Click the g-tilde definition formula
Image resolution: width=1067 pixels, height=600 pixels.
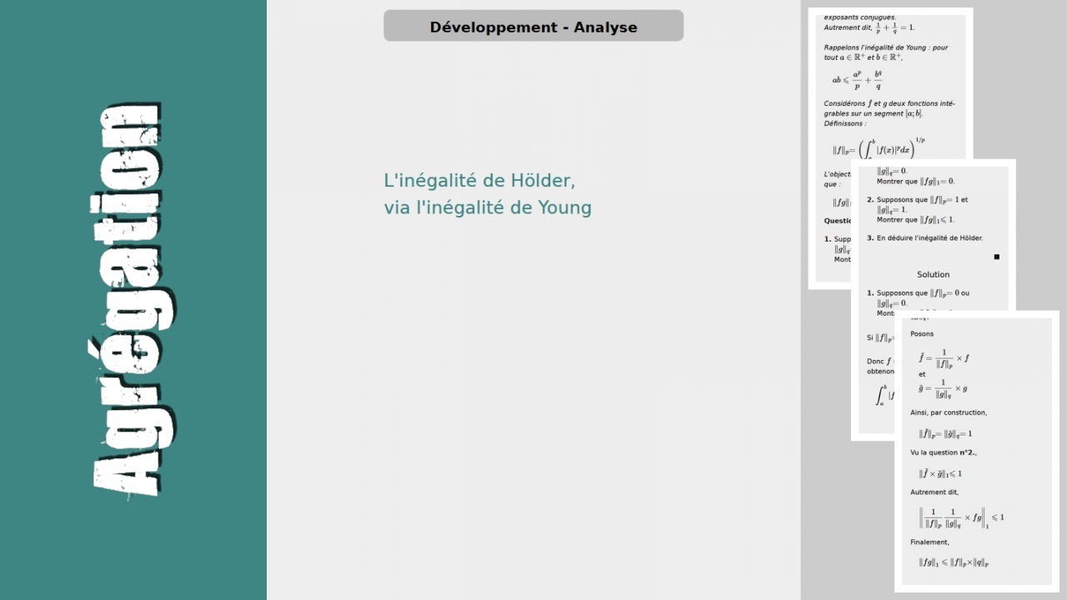pyautogui.click(x=943, y=389)
